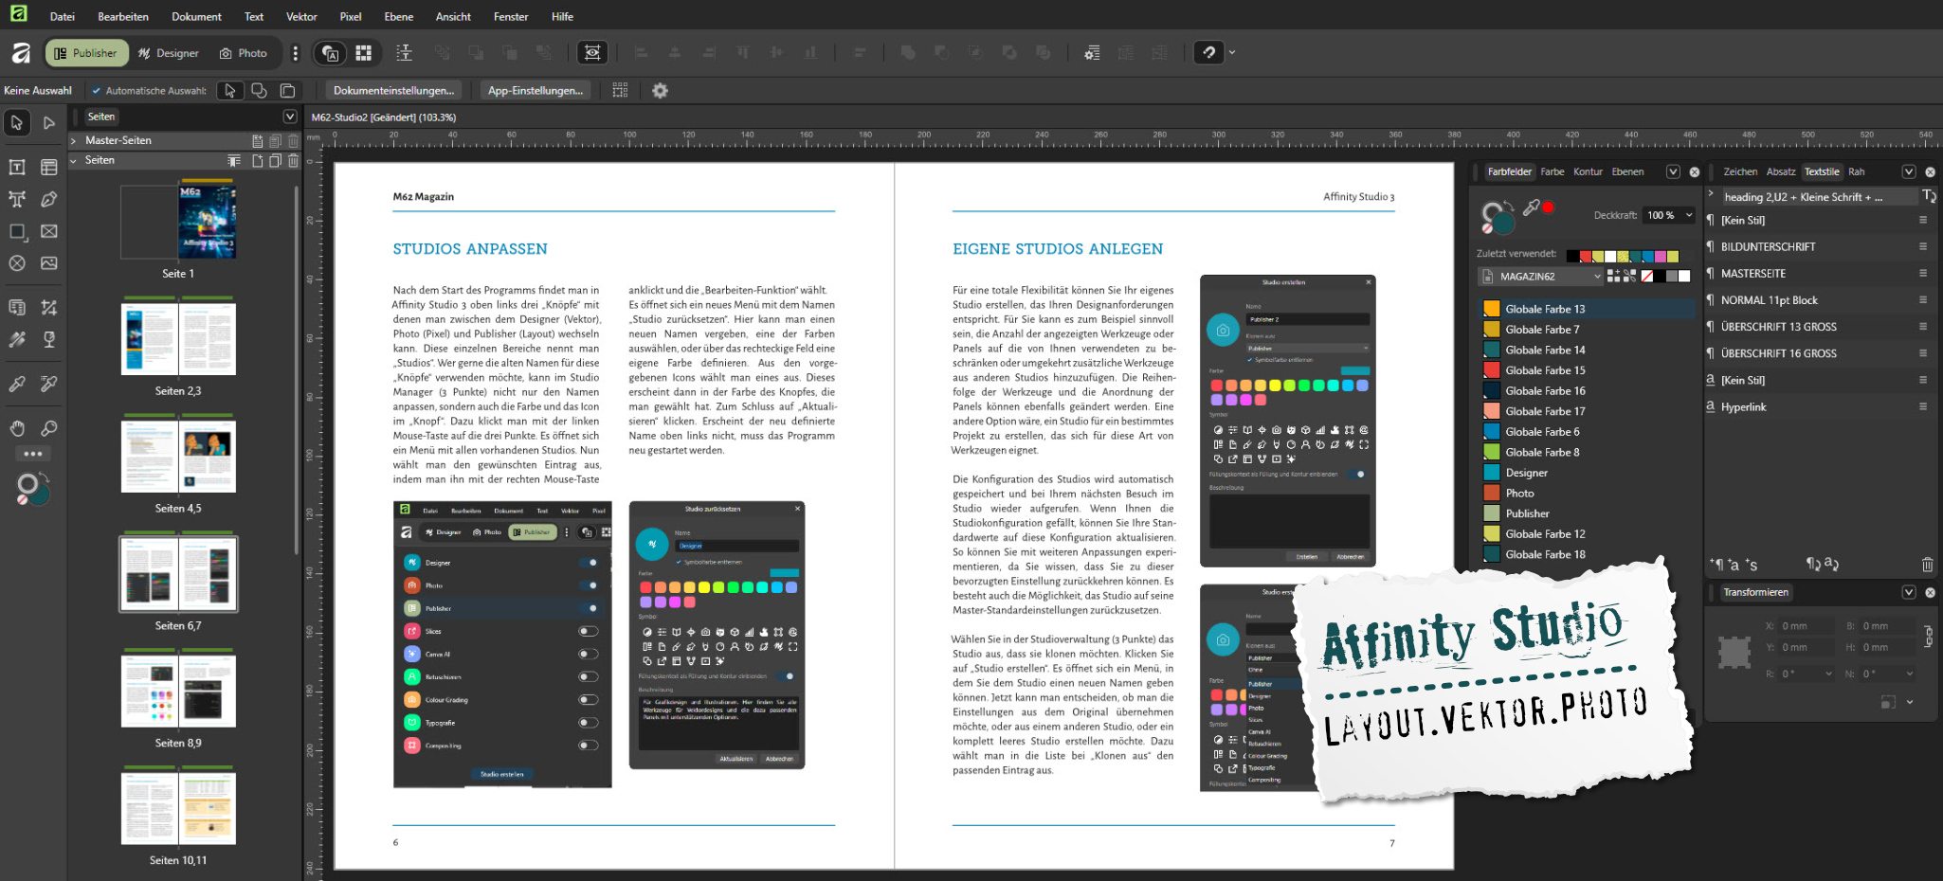The image size is (1943, 881).
Task: Toggle the aspect ratio lock in Transformieren
Action: 1928,636
